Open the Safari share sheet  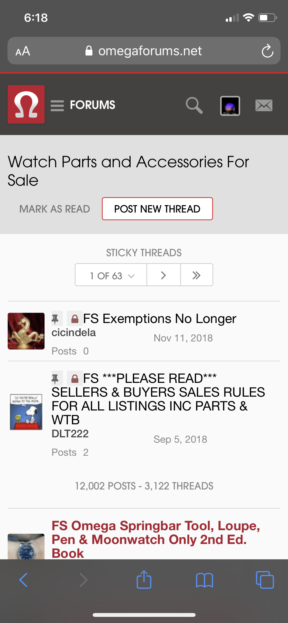click(x=144, y=580)
